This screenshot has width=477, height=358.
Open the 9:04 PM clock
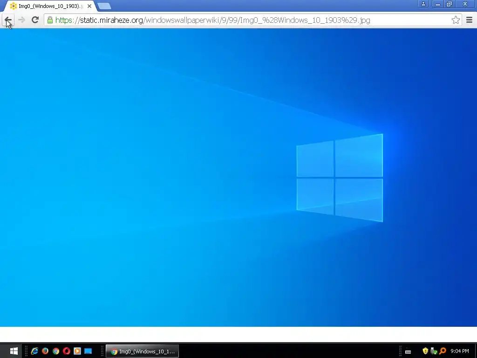pos(460,351)
